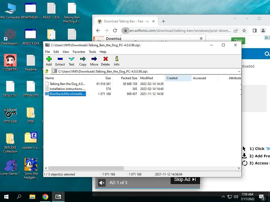Switch to 7-Zip from the taskbar

(x=58, y=197)
